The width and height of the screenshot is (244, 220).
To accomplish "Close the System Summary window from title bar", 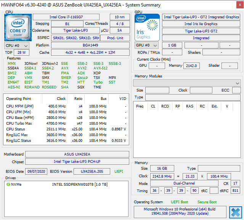I will (x=238, y=5).
